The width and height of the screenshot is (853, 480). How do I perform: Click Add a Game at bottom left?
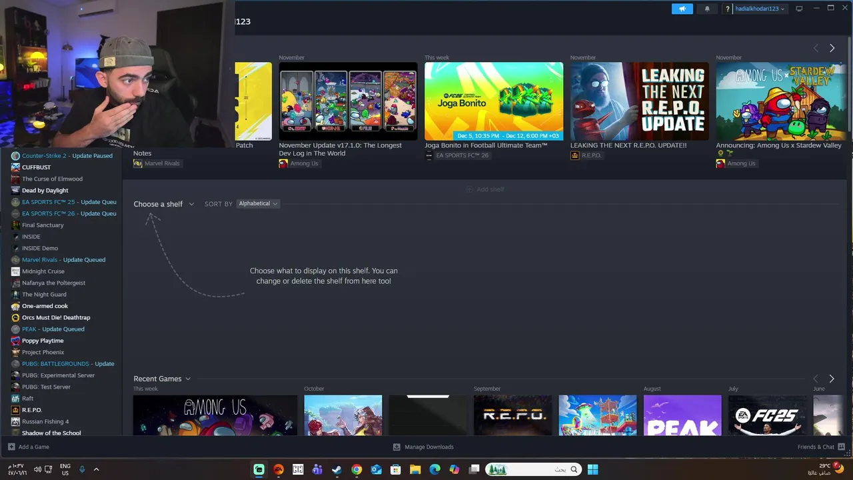pos(29,447)
